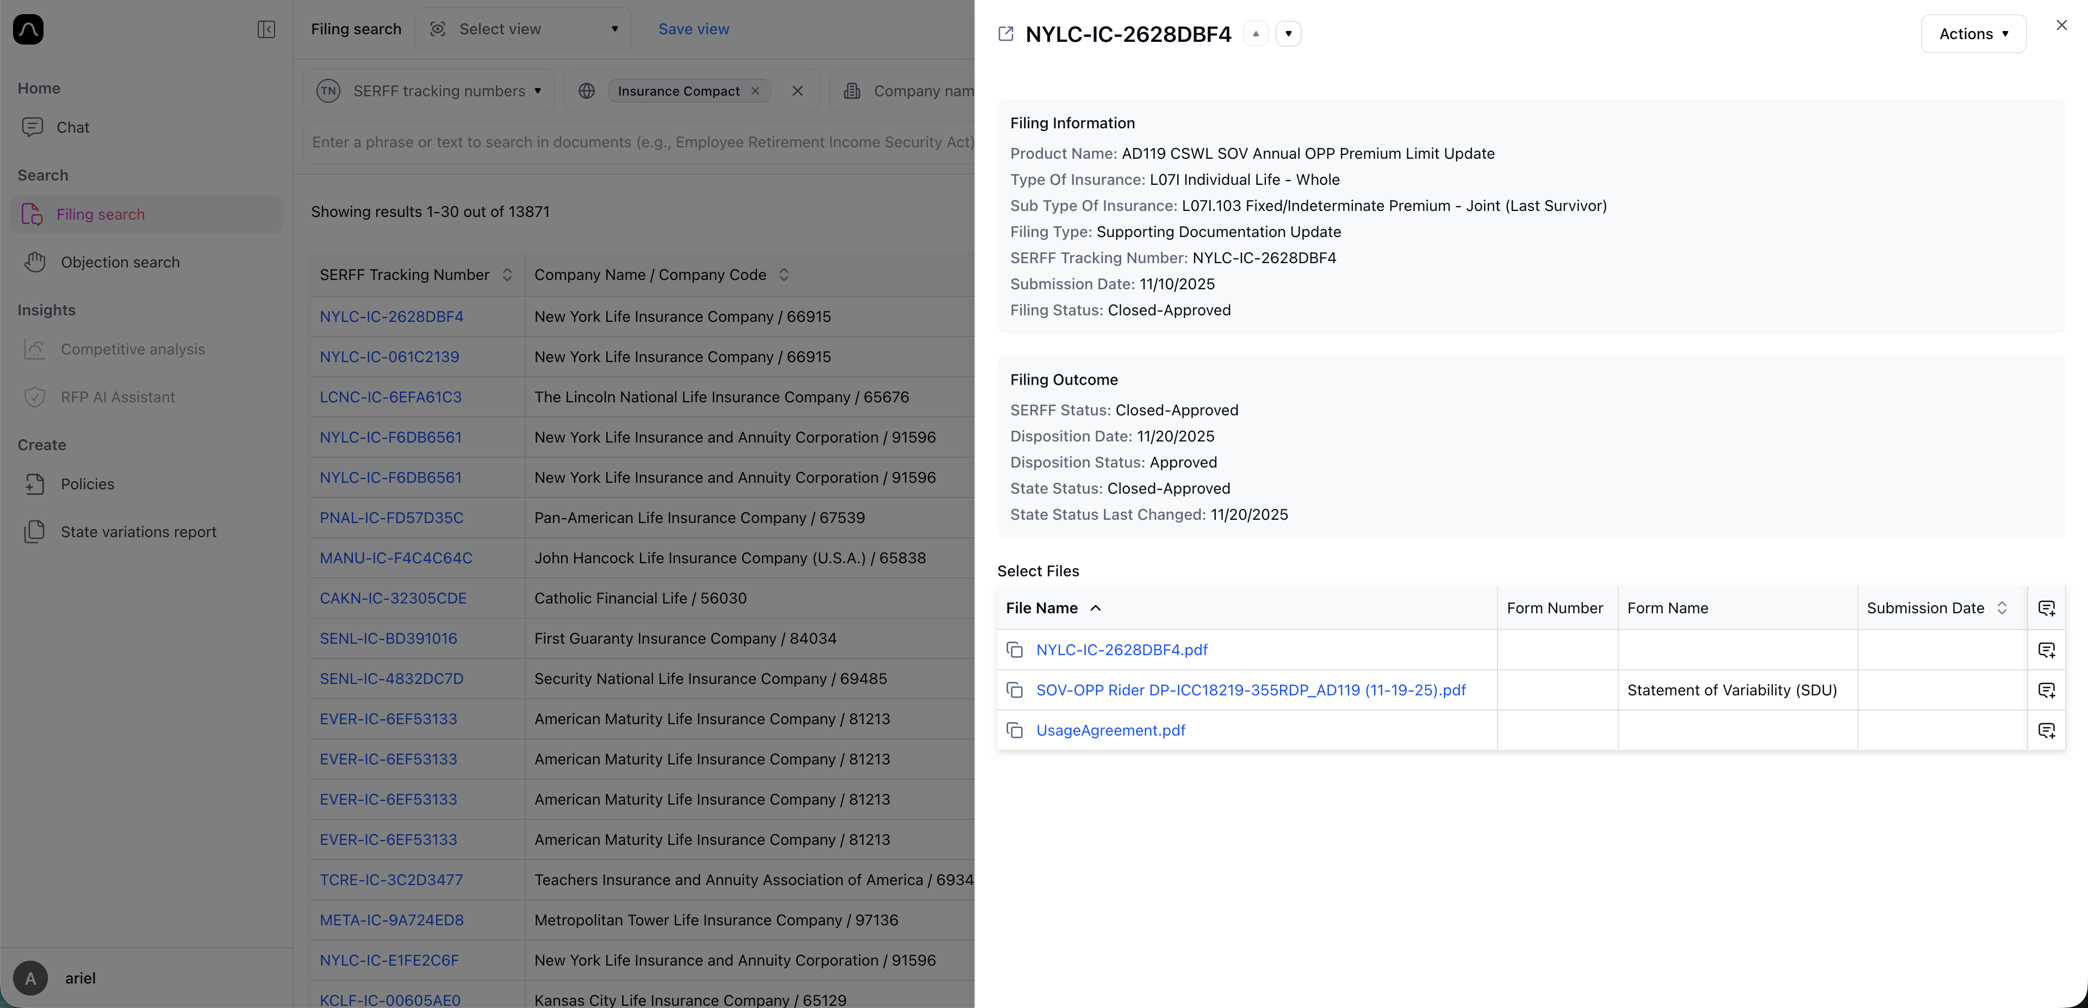Open the SOV-OPP Rider pdf link

[x=1251, y=690]
